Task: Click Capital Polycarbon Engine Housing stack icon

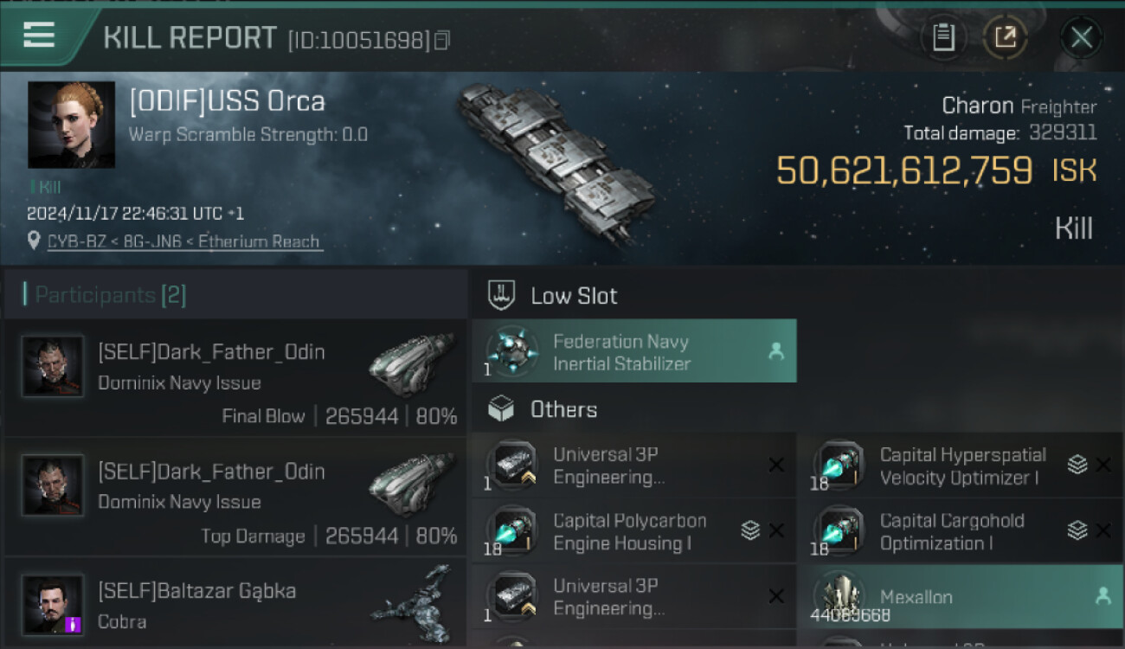Action: tap(750, 530)
